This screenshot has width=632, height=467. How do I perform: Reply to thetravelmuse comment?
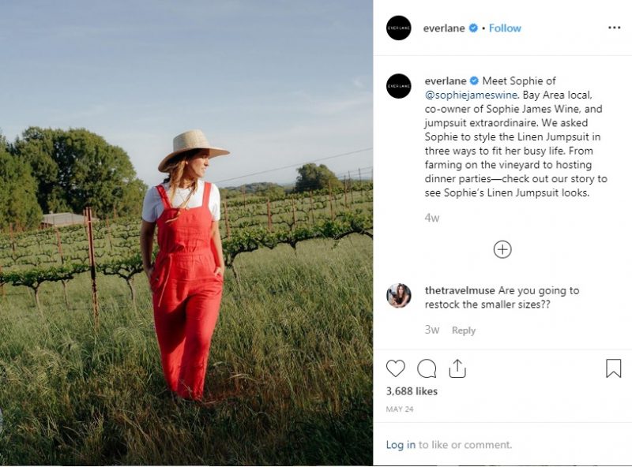coord(464,330)
